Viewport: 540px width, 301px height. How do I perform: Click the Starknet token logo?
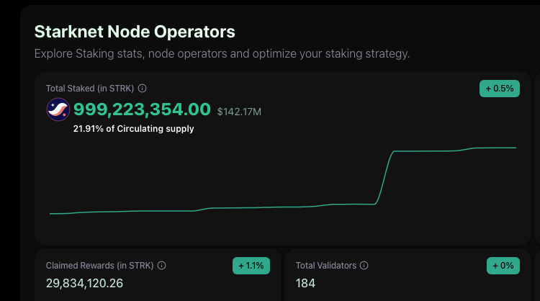pos(58,109)
